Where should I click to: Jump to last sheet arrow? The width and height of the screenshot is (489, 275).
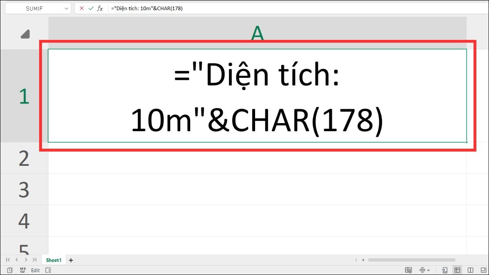click(x=35, y=260)
